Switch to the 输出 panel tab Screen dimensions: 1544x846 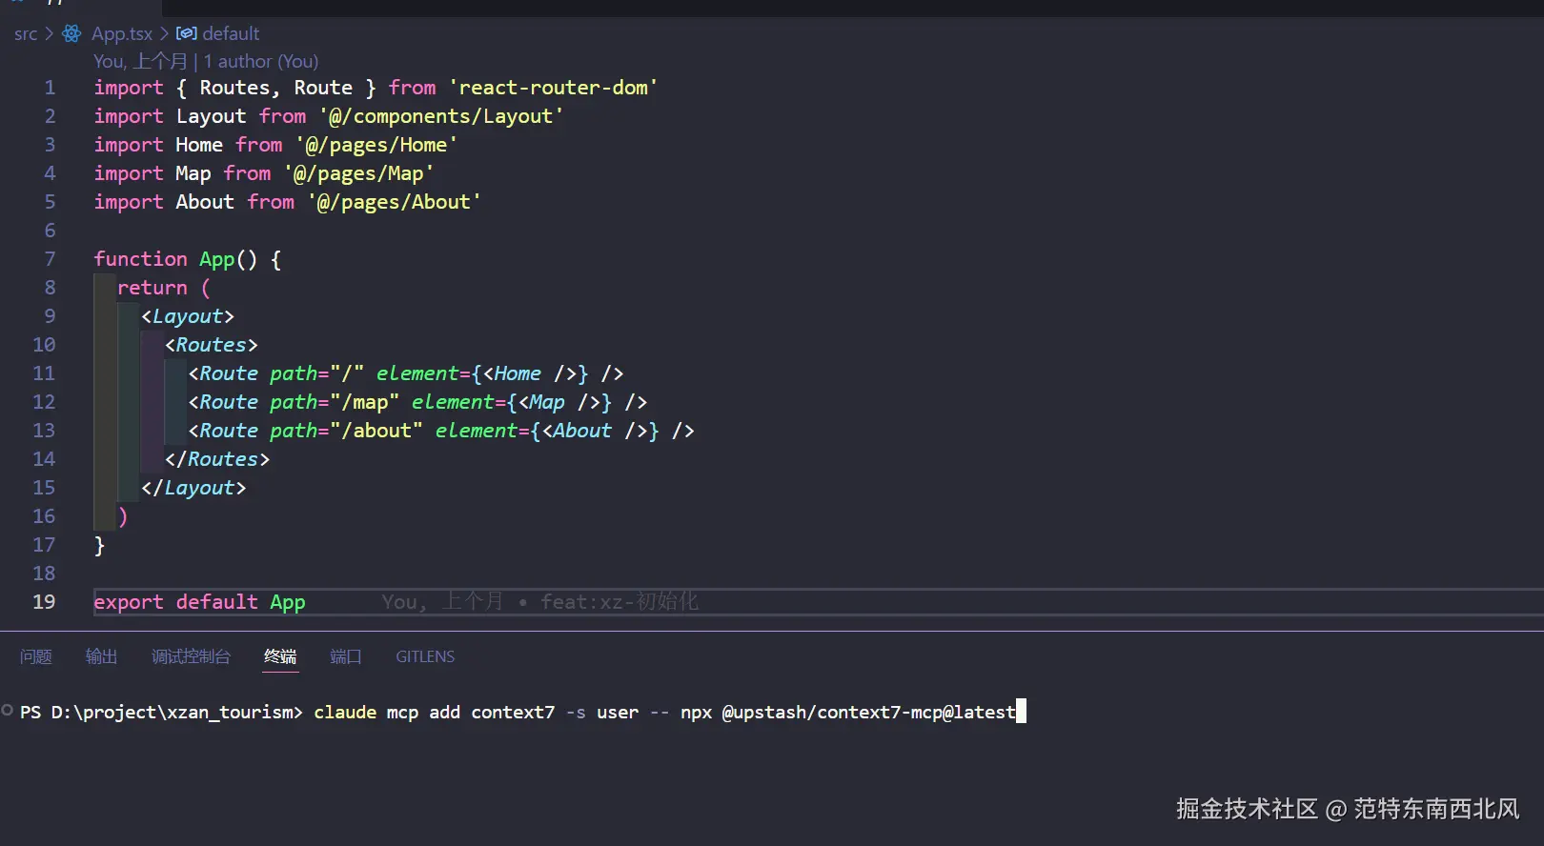pos(101,656)
